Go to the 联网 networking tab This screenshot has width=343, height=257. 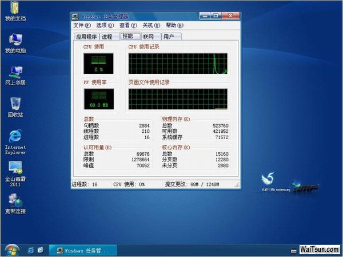[x=149, y=37]
